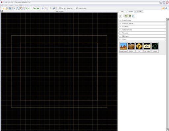
Task: Click the panel scrollbar up arrow
Action: [x=167, y=19]
